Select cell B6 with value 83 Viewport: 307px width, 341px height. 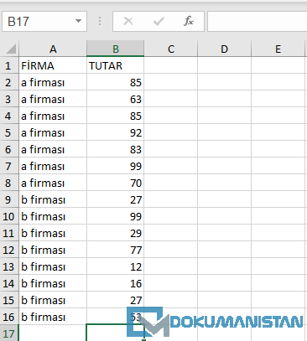(x=116, y=149)
